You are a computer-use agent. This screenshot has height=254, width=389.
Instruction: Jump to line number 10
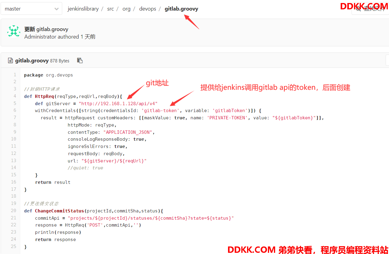[x=14, y=139]
